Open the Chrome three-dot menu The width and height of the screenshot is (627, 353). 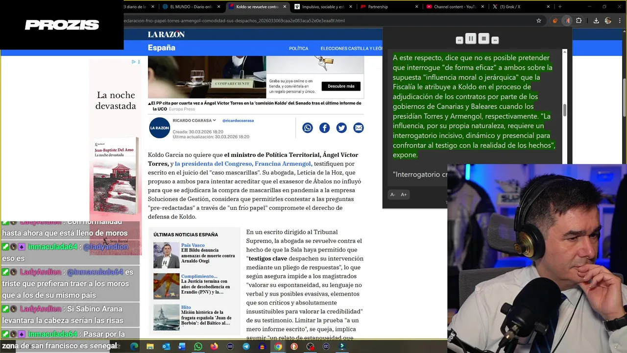pyautogui.click(x=620, y=21)
